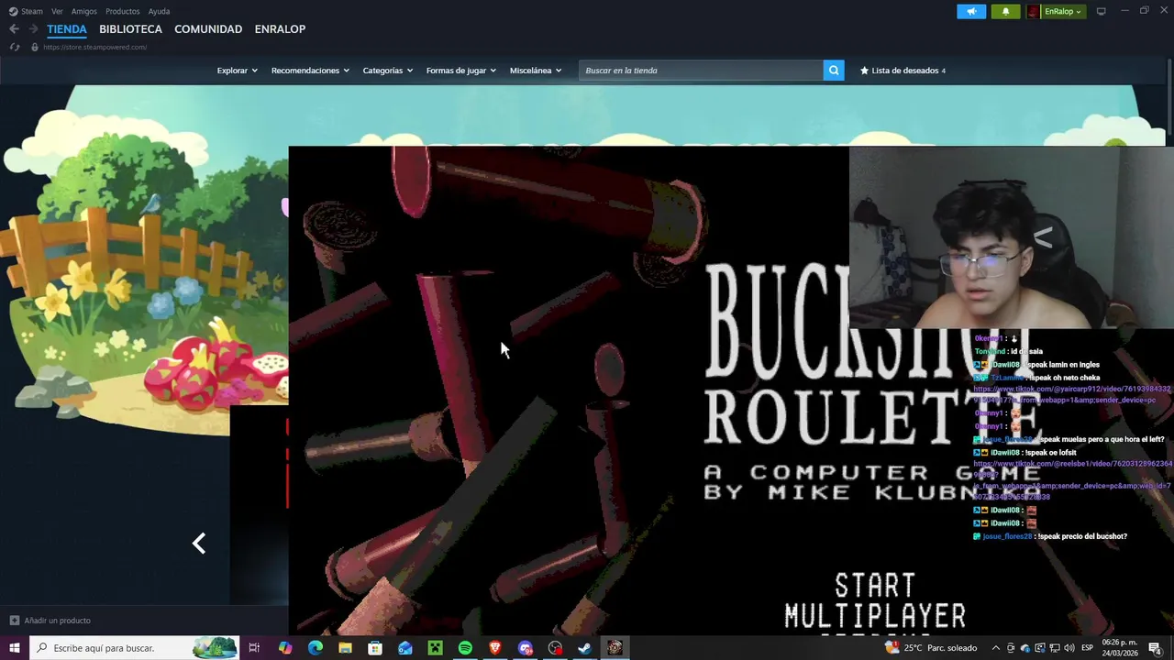Switch to the TIENDA tab

(x=67, y=29)
